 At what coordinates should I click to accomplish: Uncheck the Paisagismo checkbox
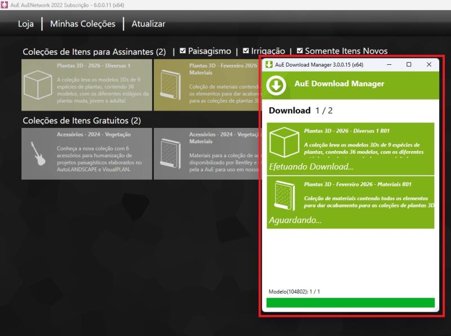click(x=183, y=51)
